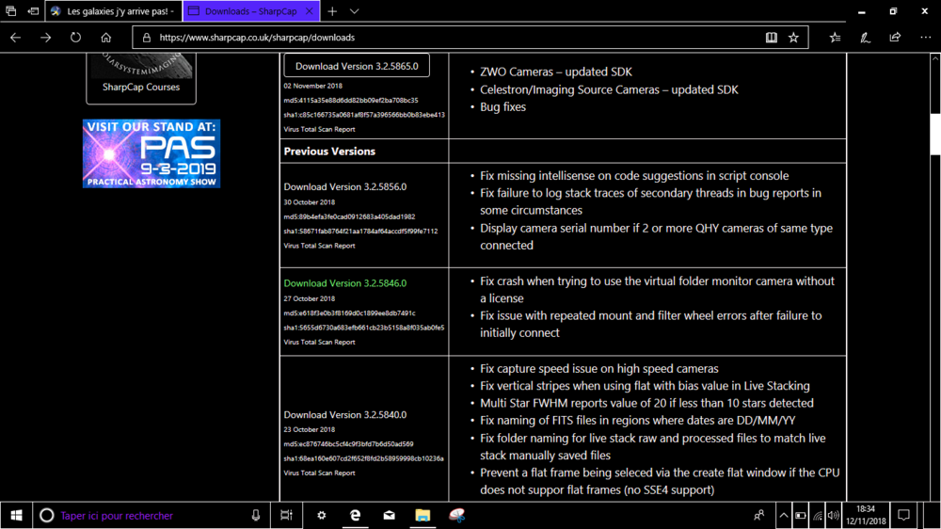Open the People icon in the tray
Viewport: 941px width, 529px height.
(x=759, y=515)
